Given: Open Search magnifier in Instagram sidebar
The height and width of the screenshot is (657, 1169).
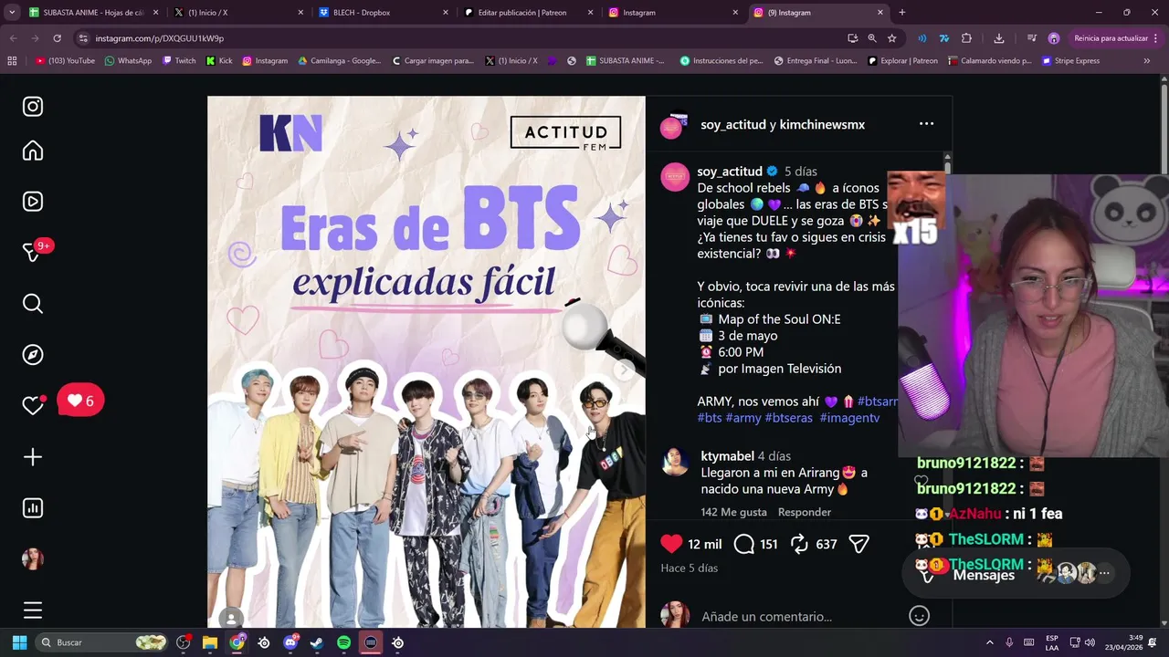Looking at the screenshot, I should tap(33, 304).
